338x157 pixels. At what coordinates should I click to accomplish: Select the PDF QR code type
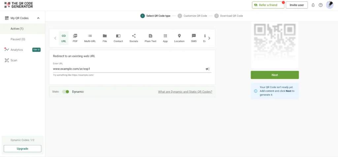coord(75,38)
